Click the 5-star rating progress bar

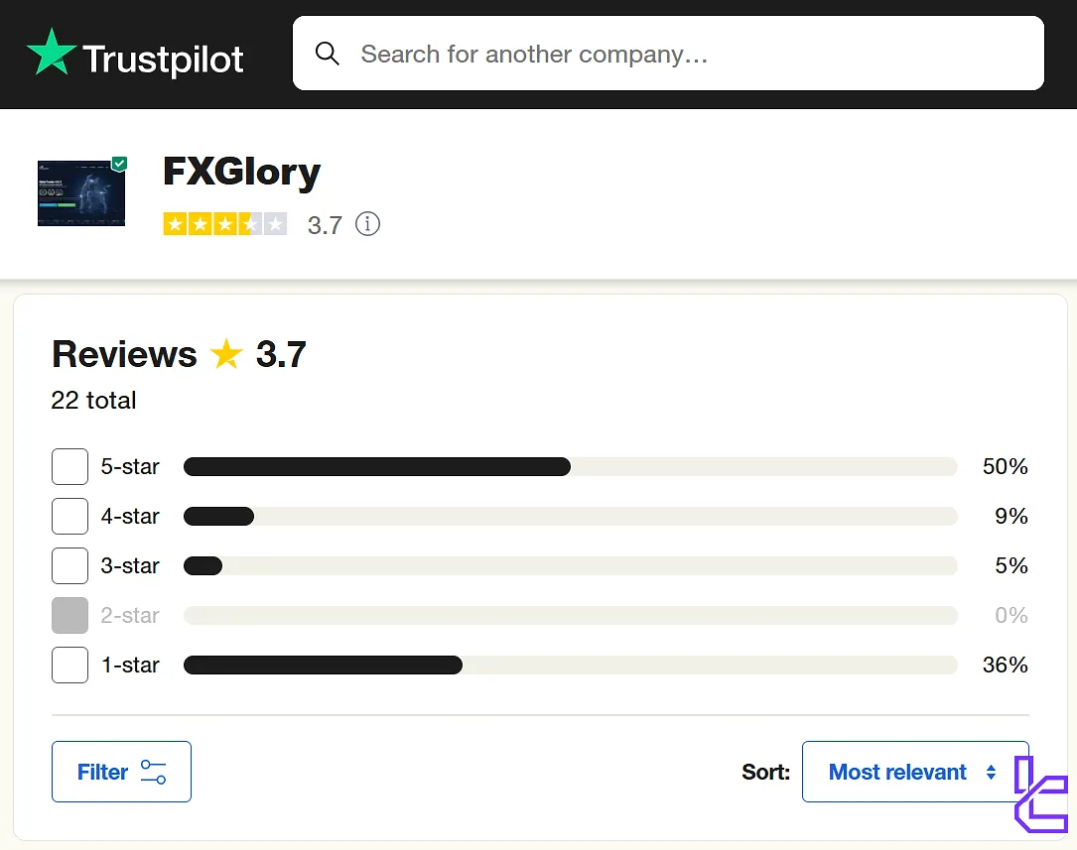pos(570,466)
